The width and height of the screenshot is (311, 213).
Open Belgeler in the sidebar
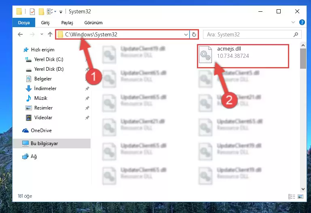[x=43, y=79]
